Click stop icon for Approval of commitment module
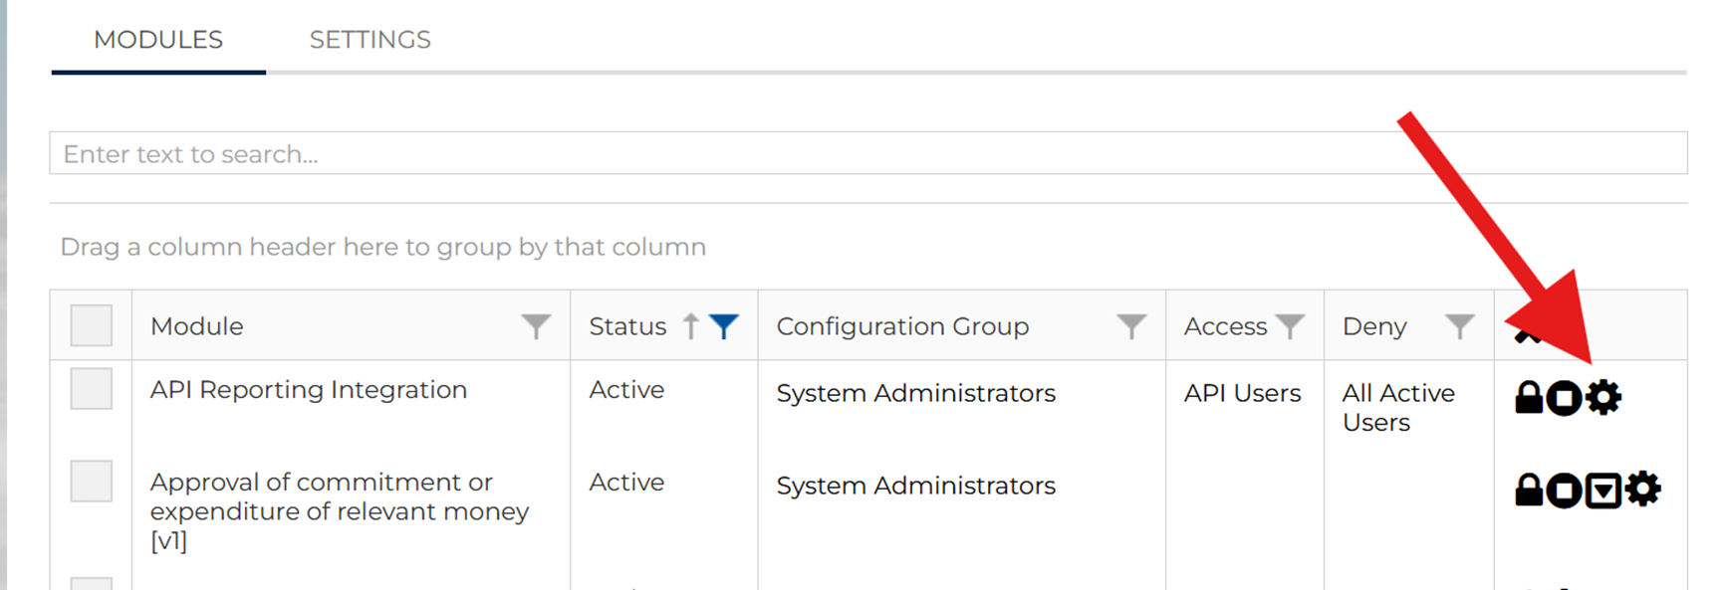 (1565, 490)
